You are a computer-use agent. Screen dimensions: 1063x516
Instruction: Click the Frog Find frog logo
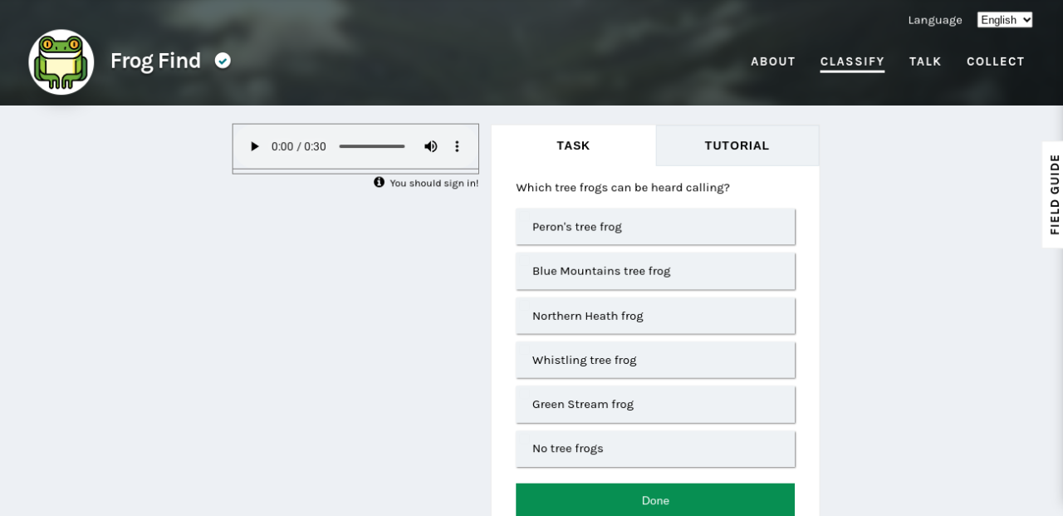pyautogui.click(x=61, y=61)
